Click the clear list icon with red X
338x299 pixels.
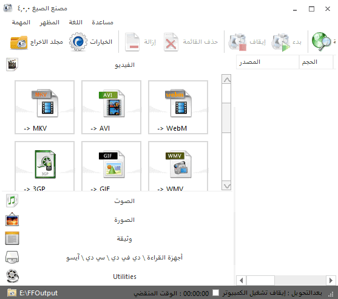(x=171, y=42)
